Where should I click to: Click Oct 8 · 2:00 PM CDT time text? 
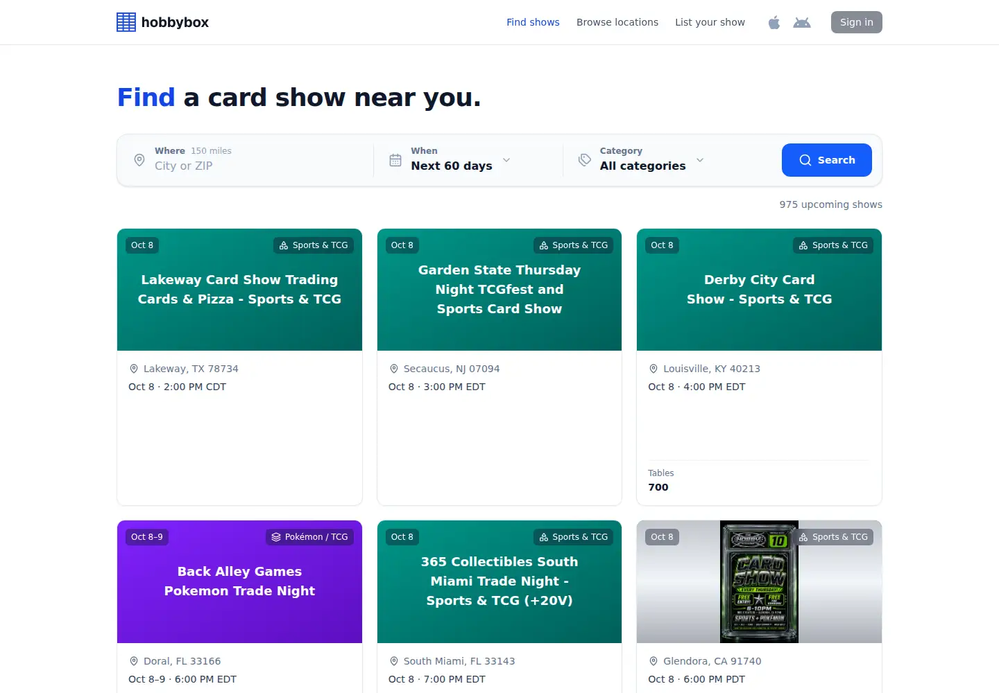(178, 387)
